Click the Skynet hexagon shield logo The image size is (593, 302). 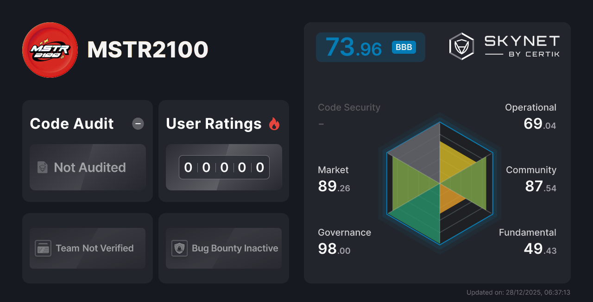tap(461, 45)
